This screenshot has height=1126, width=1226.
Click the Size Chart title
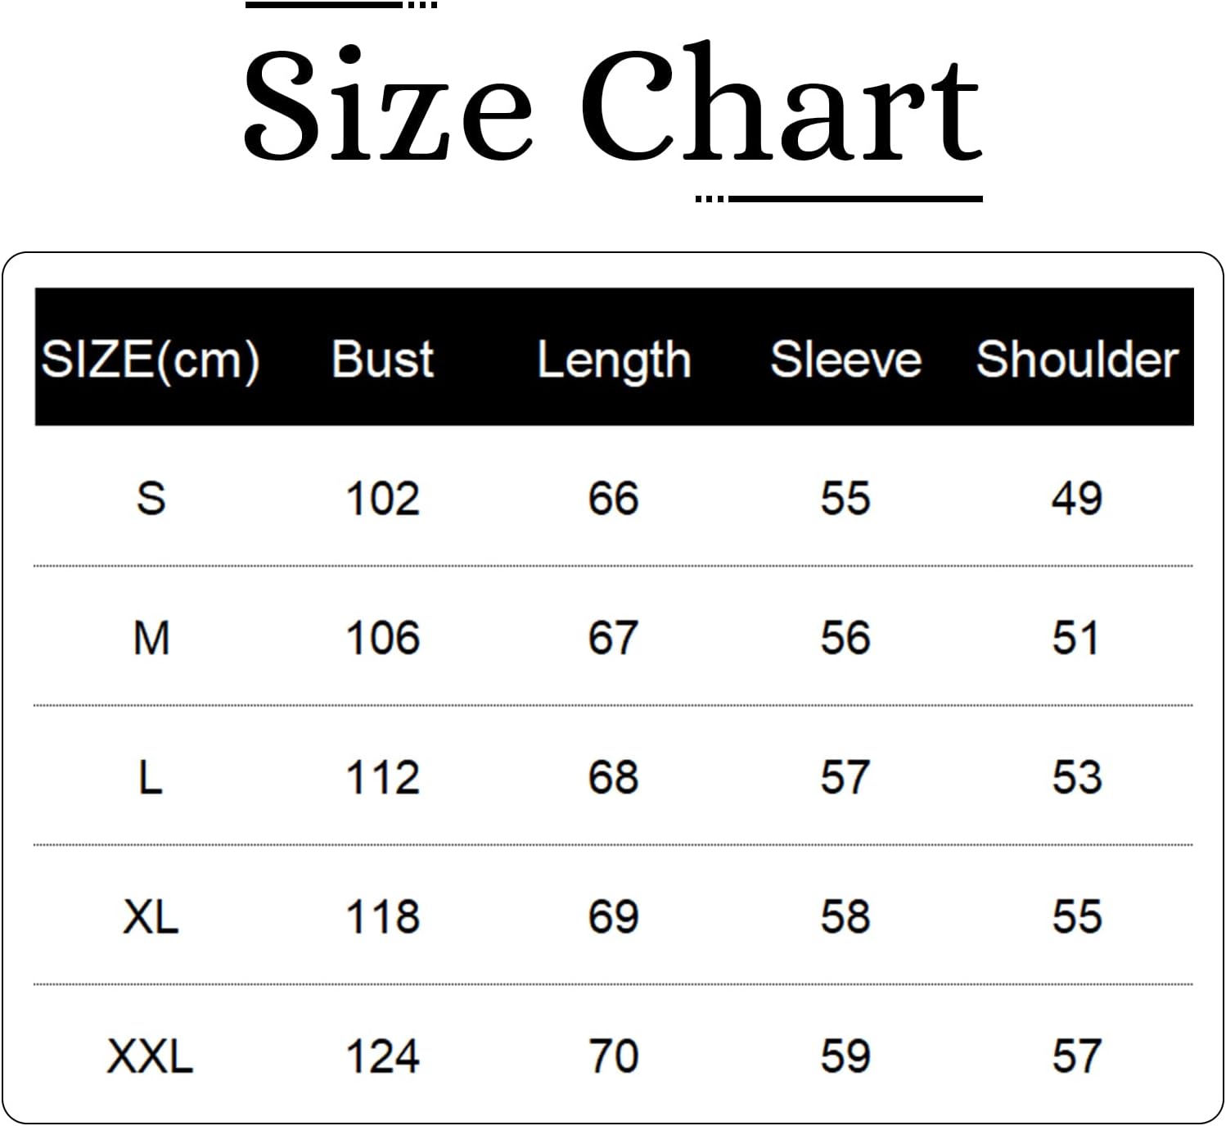click(x=612, y=103)
